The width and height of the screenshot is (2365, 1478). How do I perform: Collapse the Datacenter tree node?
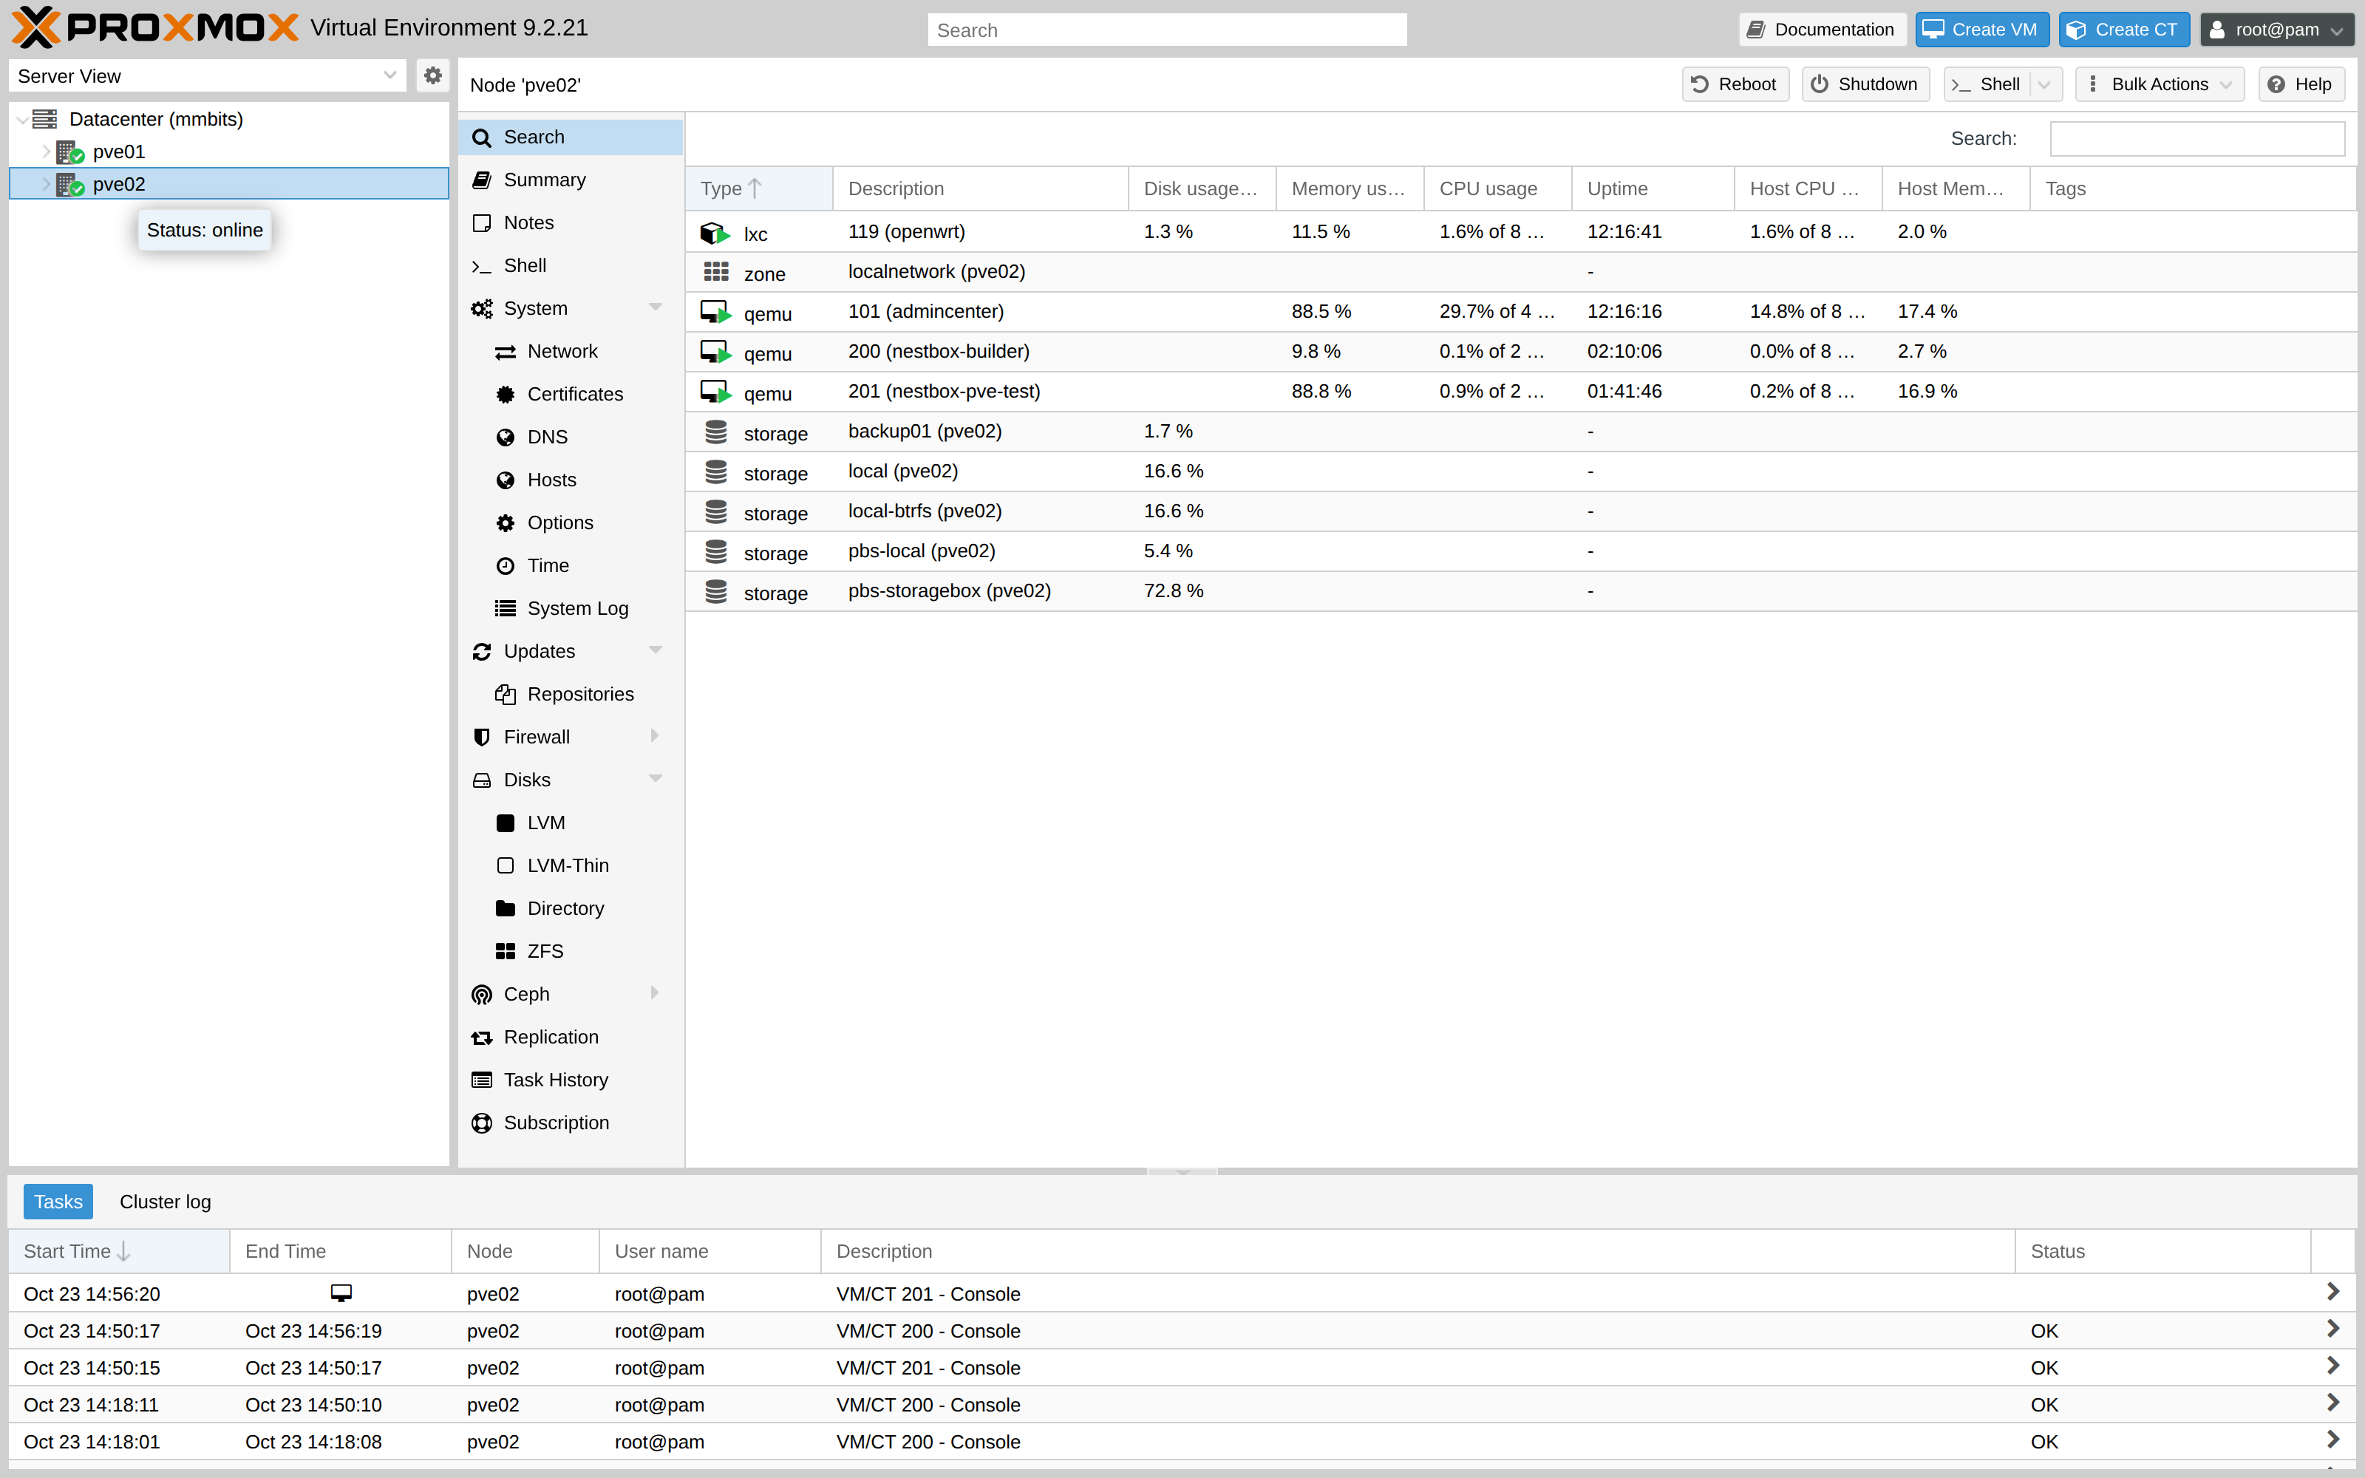click(22, 119)
